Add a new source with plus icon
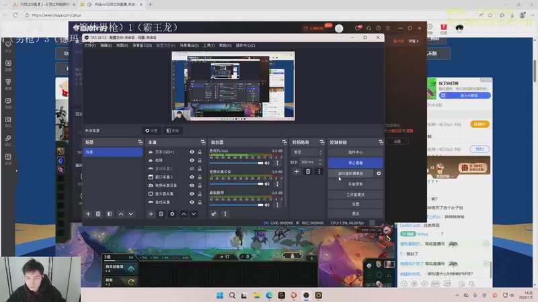This screenshot has height=302, width=538. [151, 214]
